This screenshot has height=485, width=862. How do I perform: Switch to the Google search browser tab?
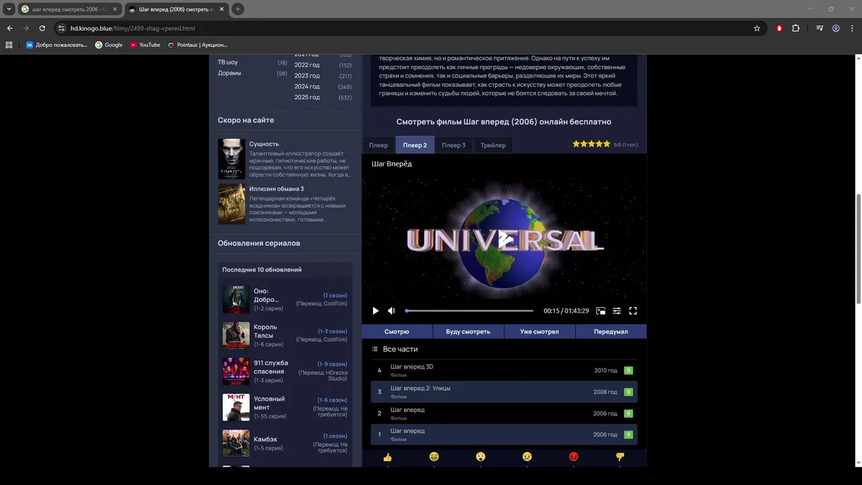point(69,9)
